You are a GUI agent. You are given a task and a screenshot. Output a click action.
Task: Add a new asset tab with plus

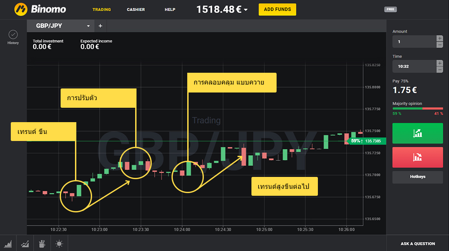[100, 26]
